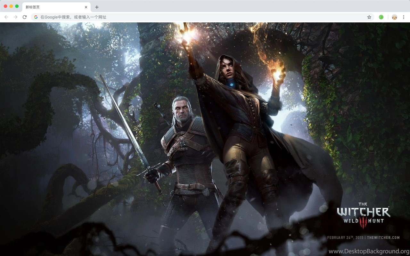
Task: Click the Google icon in the address bar
Action: pos(36,17)
